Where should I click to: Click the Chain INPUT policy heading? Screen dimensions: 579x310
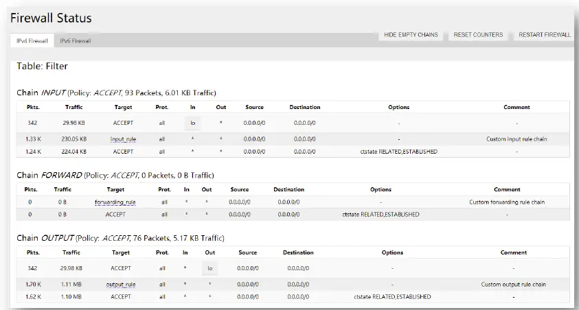pos(116,93)
